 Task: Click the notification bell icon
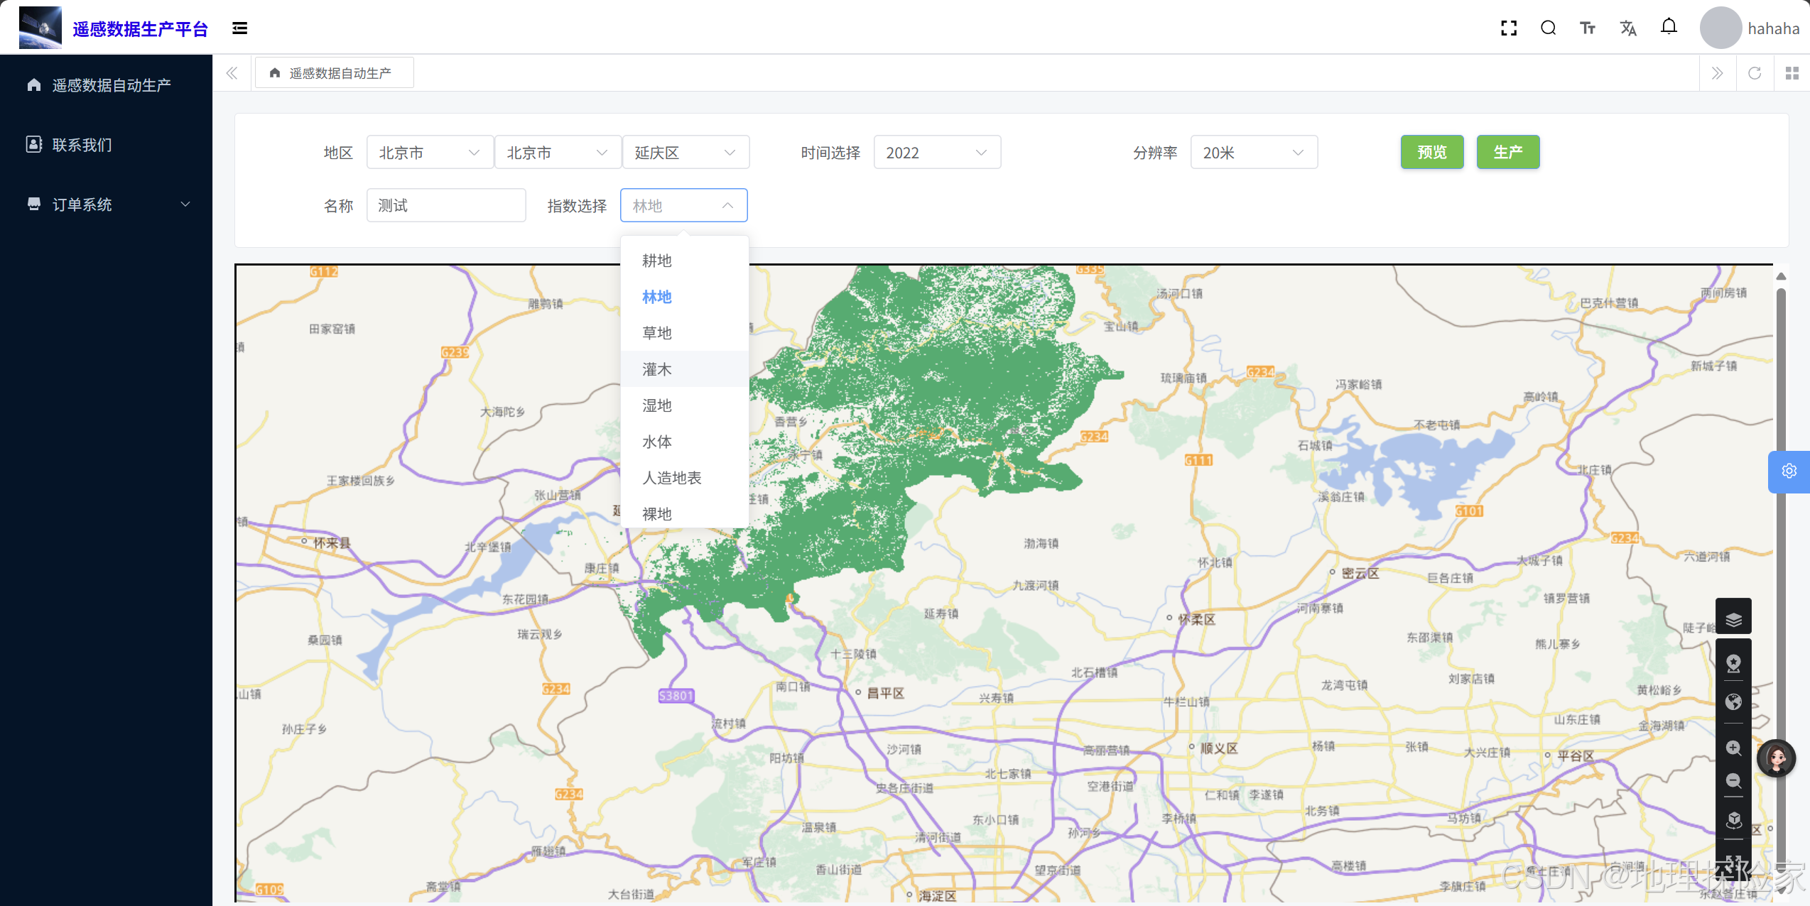(x=1669, y=28)
